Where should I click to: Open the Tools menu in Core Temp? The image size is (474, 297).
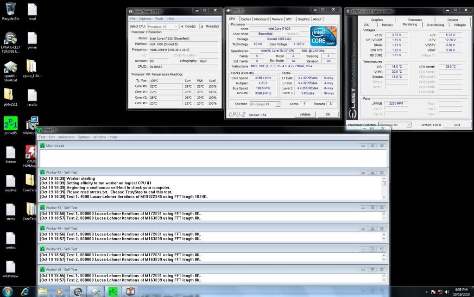(159, 19)
